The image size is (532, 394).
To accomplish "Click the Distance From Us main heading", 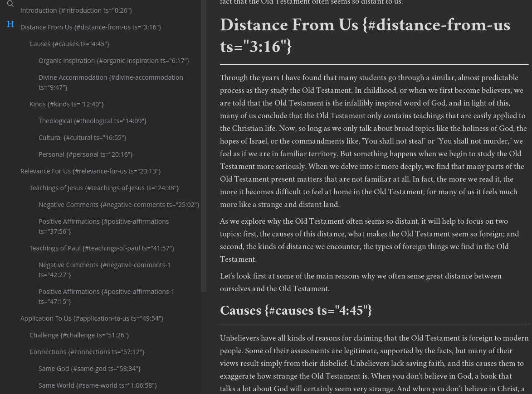I will point(365,36).
